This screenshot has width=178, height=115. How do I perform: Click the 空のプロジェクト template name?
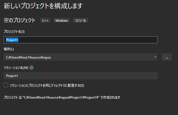tap(19, 20)
